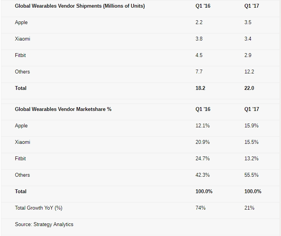The image size is (281, 236).
Task: Click the Global Wearables Vendor Shipments heading
Action: [x=80, y=6]
